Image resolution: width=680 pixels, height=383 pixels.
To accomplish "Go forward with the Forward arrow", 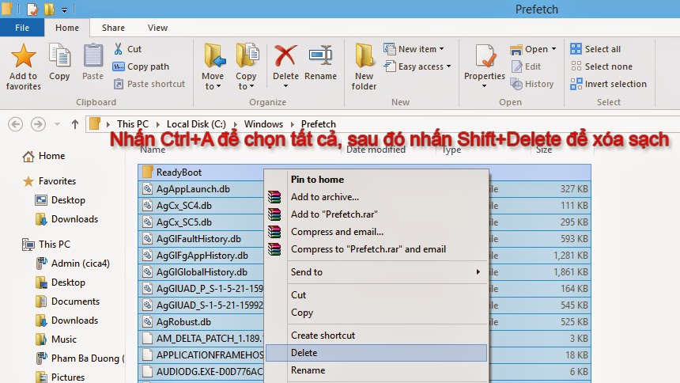I will pos(38,124).
